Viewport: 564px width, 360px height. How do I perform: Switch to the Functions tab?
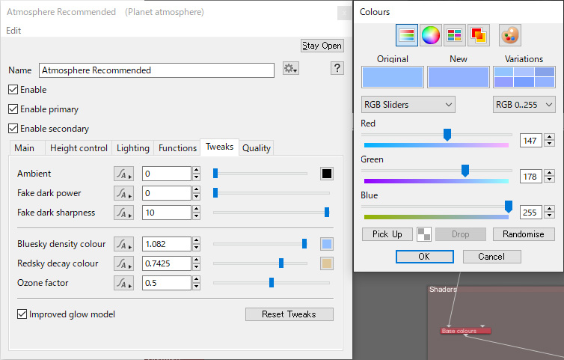(178, 148)
